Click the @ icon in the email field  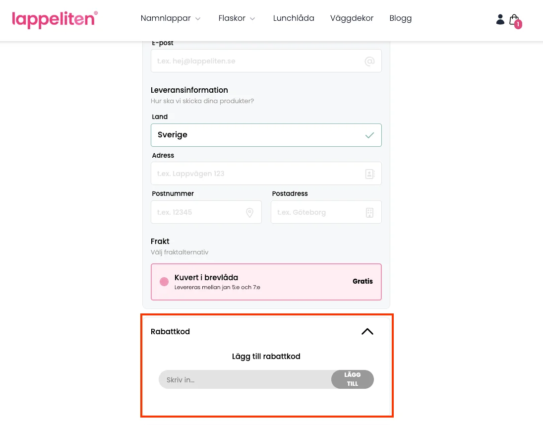[369, 61]
